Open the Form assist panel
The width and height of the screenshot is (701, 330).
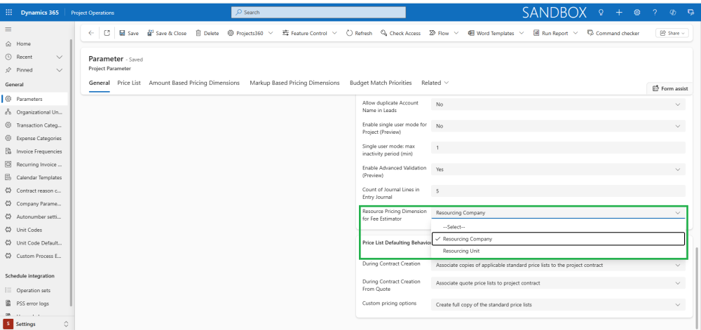(x=671, y=88)
